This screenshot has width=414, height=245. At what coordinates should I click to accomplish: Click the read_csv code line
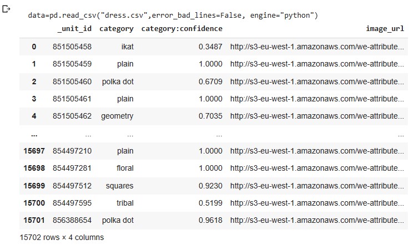click(173, 16)
